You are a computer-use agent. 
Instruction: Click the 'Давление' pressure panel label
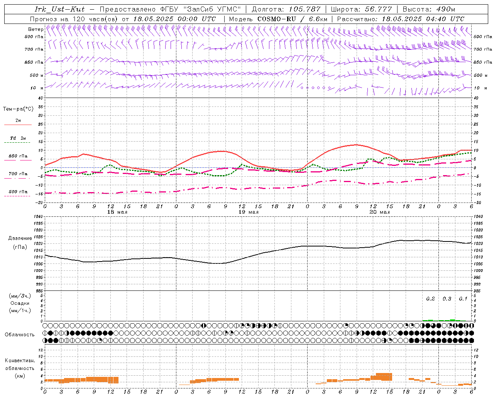(20, 238)
